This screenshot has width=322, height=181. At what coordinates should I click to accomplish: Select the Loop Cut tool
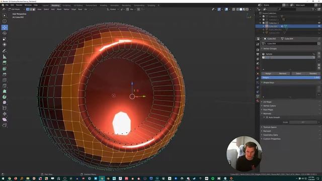[5, 80]
